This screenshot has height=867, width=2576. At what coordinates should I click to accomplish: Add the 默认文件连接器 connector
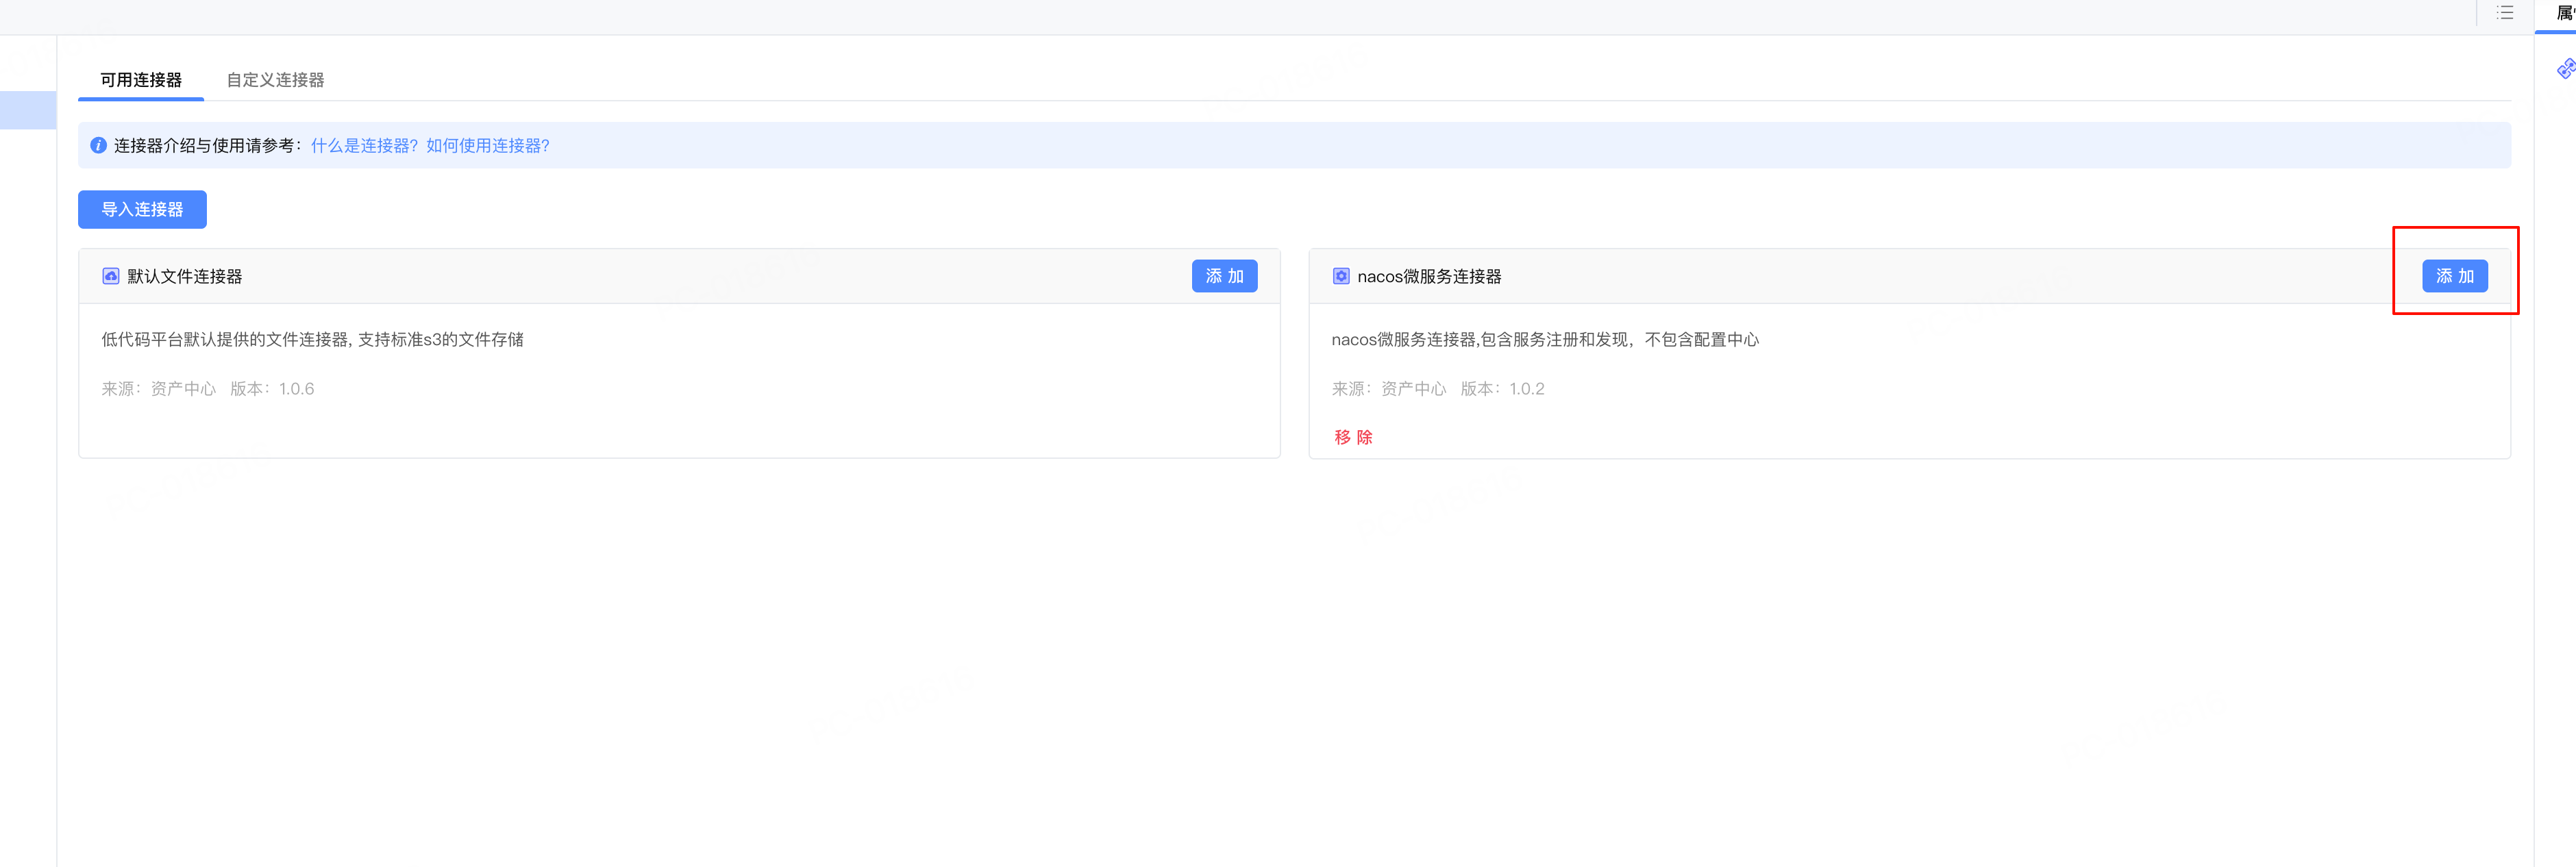(1224, 276)
